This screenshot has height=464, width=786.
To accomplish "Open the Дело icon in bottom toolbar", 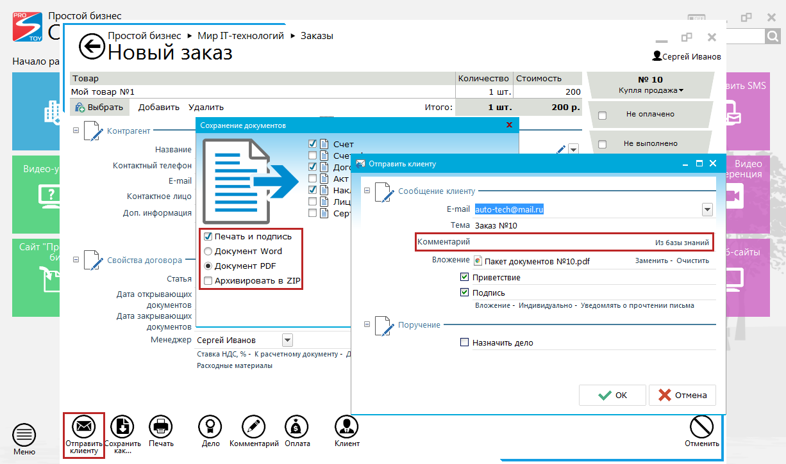I will tap(210, 426).
